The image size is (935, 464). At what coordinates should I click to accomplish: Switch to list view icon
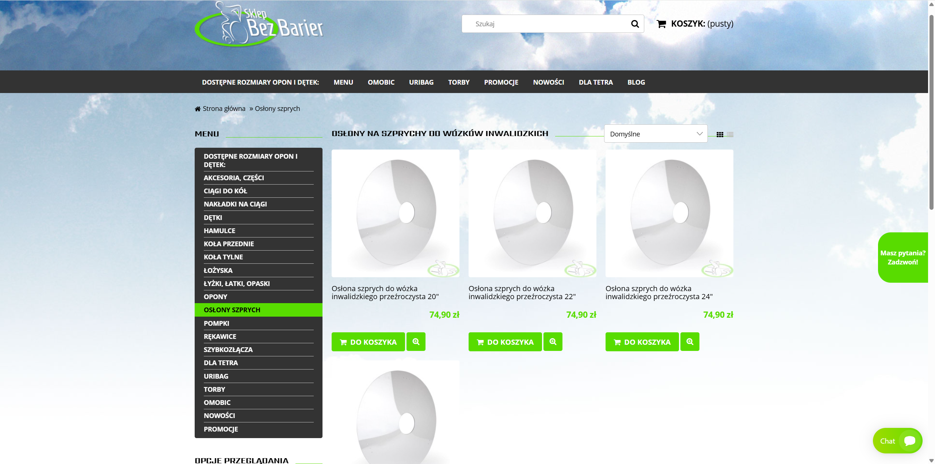730,135
